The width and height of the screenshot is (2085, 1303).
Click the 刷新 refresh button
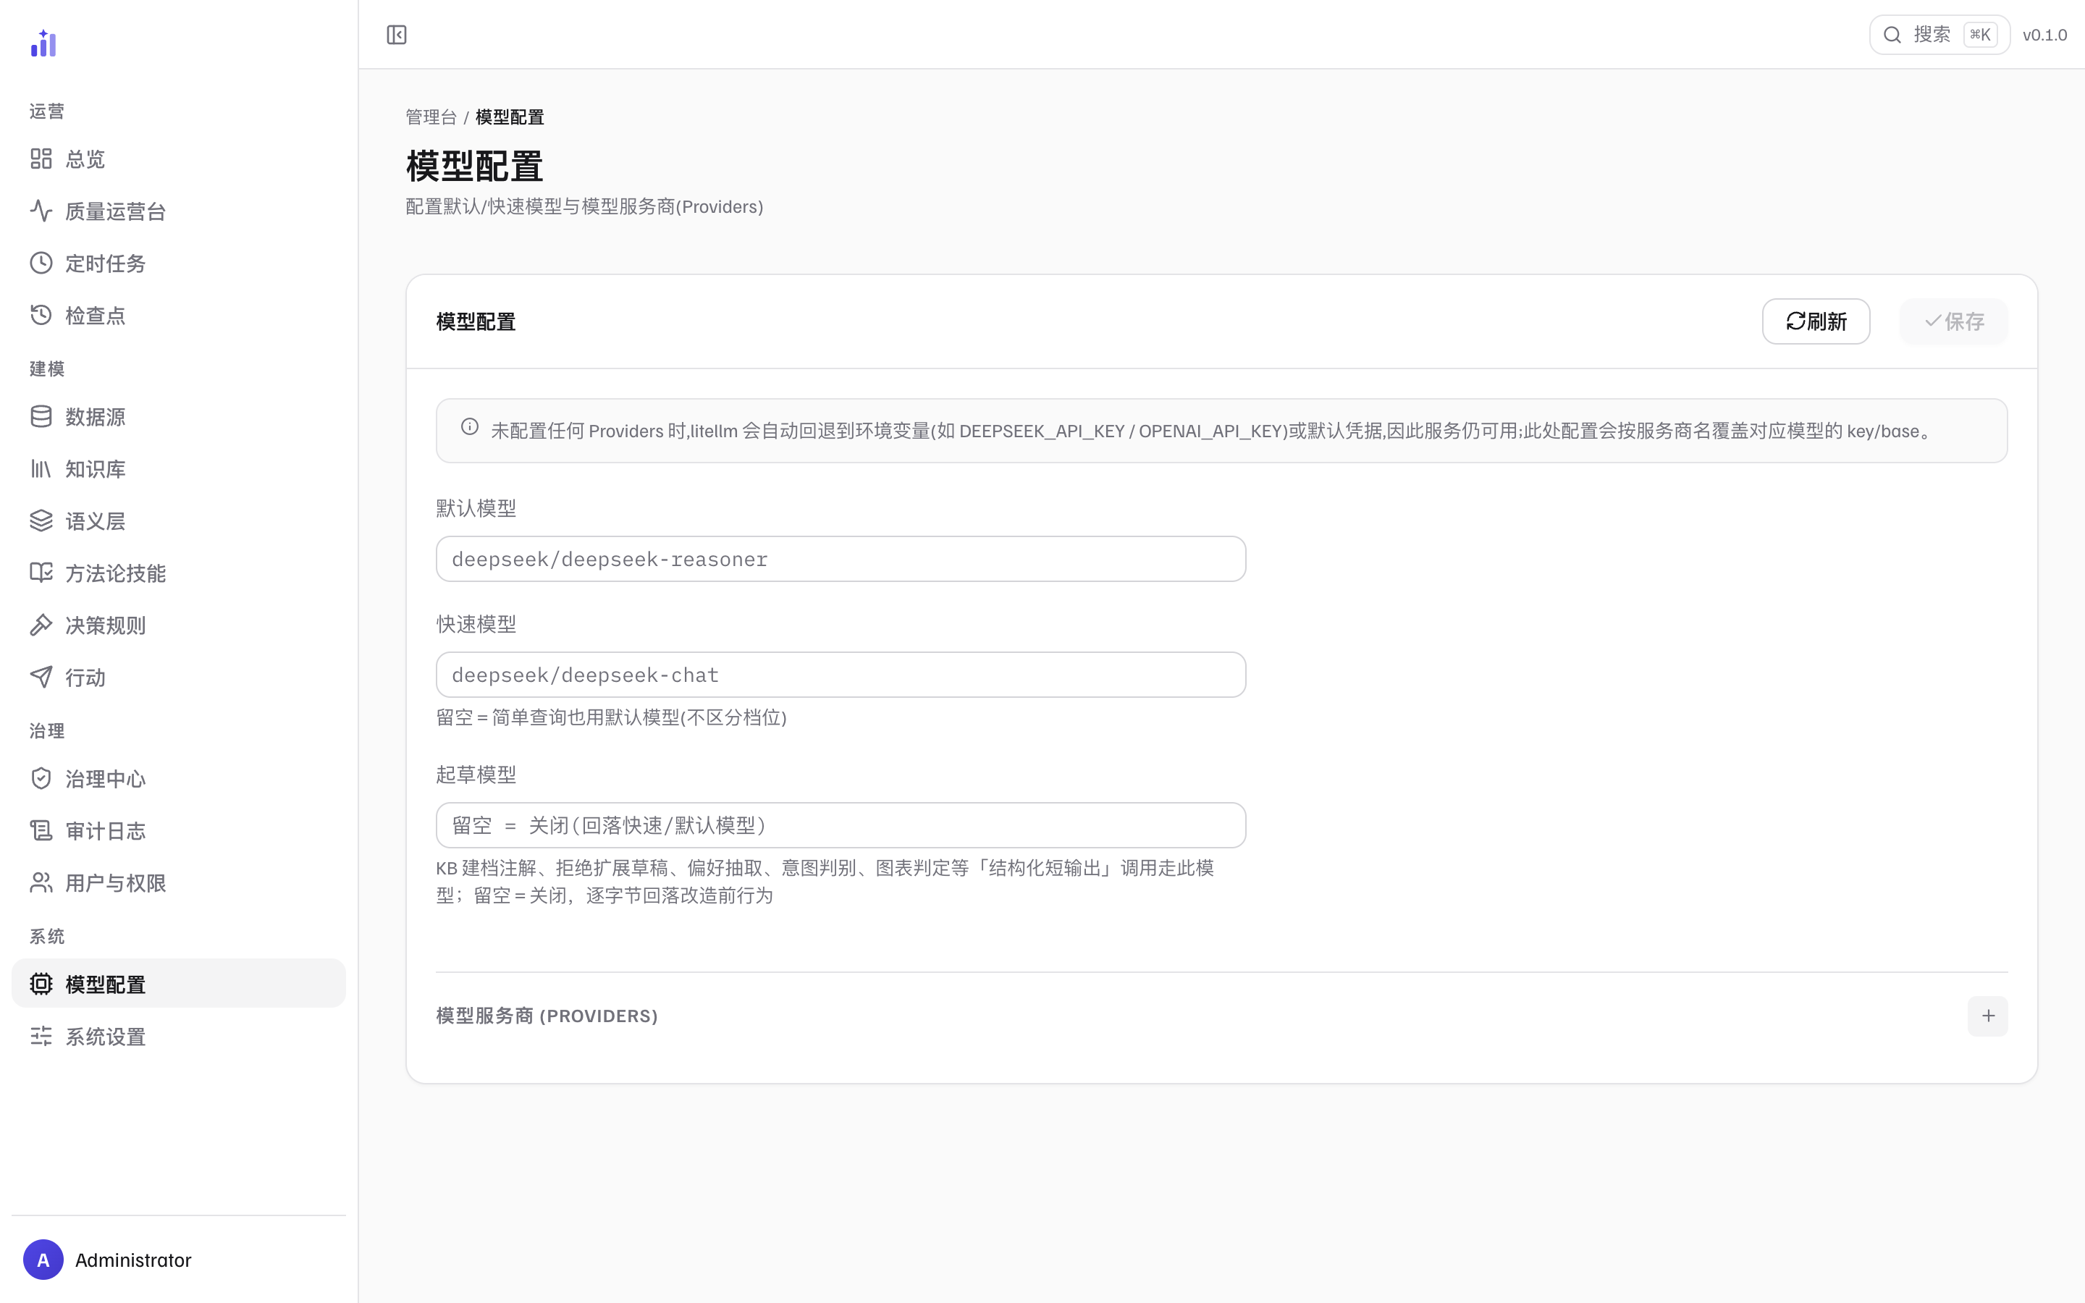coord(1816,321)
